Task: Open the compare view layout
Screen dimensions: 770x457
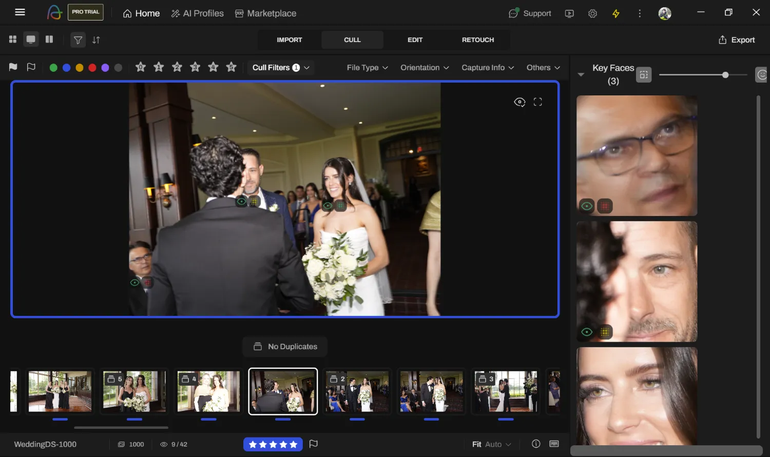Action: pos(49,39)
